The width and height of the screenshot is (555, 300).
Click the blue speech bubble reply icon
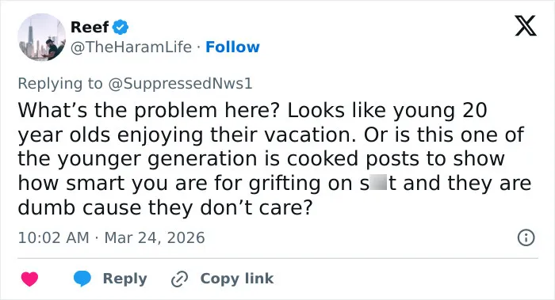[x=82, y=279]
